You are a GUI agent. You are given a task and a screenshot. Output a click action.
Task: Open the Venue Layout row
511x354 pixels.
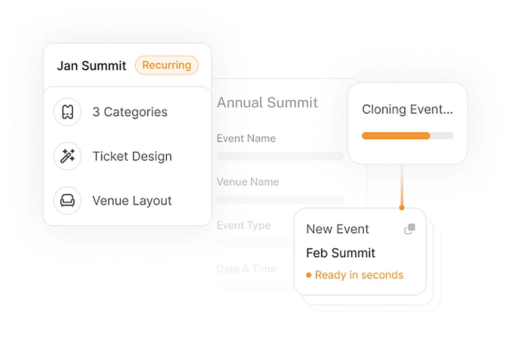tap(127, 201)
